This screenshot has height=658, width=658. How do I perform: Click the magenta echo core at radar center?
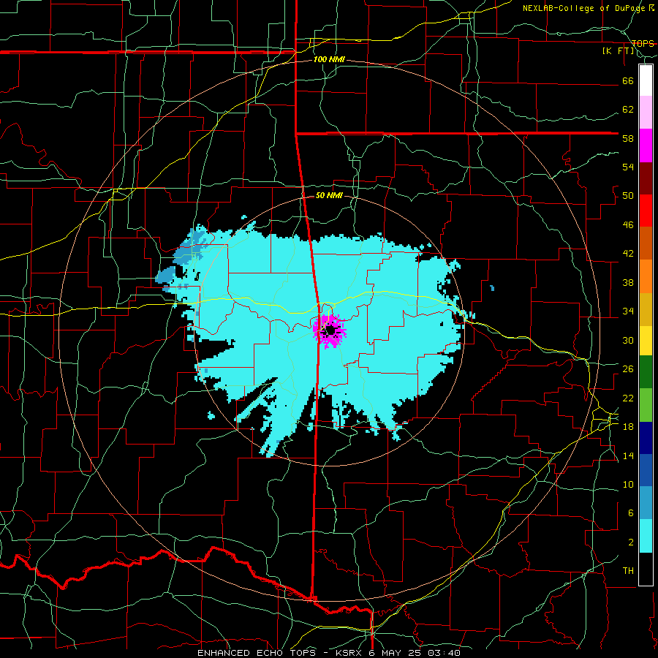tap(330, 331)
